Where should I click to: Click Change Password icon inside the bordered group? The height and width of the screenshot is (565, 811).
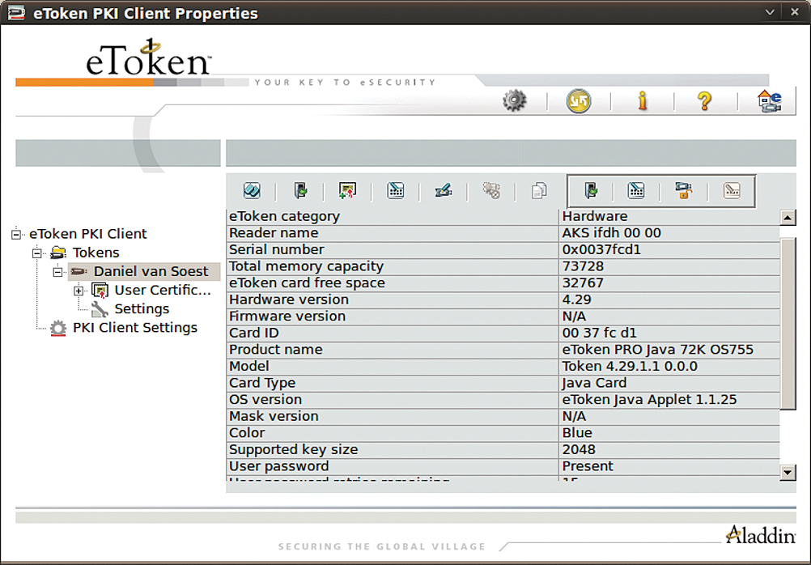pos(636,191)
